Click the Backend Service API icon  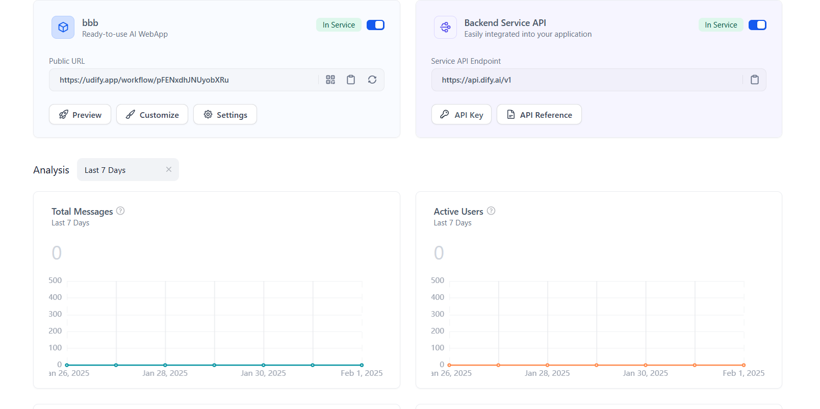tap(445, 28)
